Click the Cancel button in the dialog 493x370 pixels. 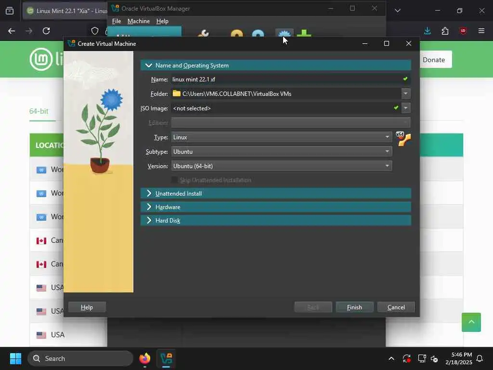(x=396, y=307)
